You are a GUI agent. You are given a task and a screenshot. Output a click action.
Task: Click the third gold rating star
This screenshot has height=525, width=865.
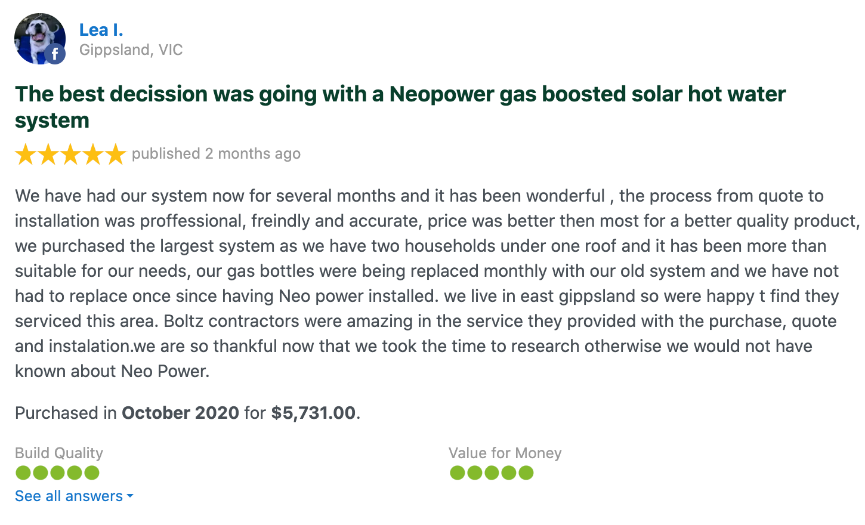coord(70,154)
